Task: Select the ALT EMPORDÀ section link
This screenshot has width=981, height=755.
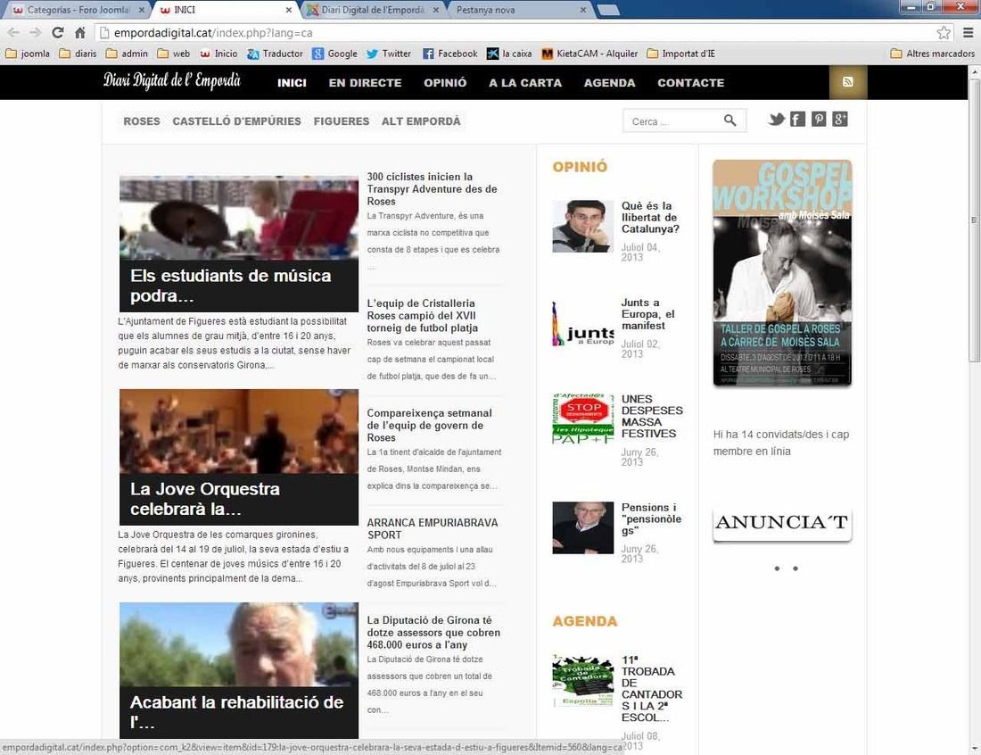Action: click(x=421, y=121)
